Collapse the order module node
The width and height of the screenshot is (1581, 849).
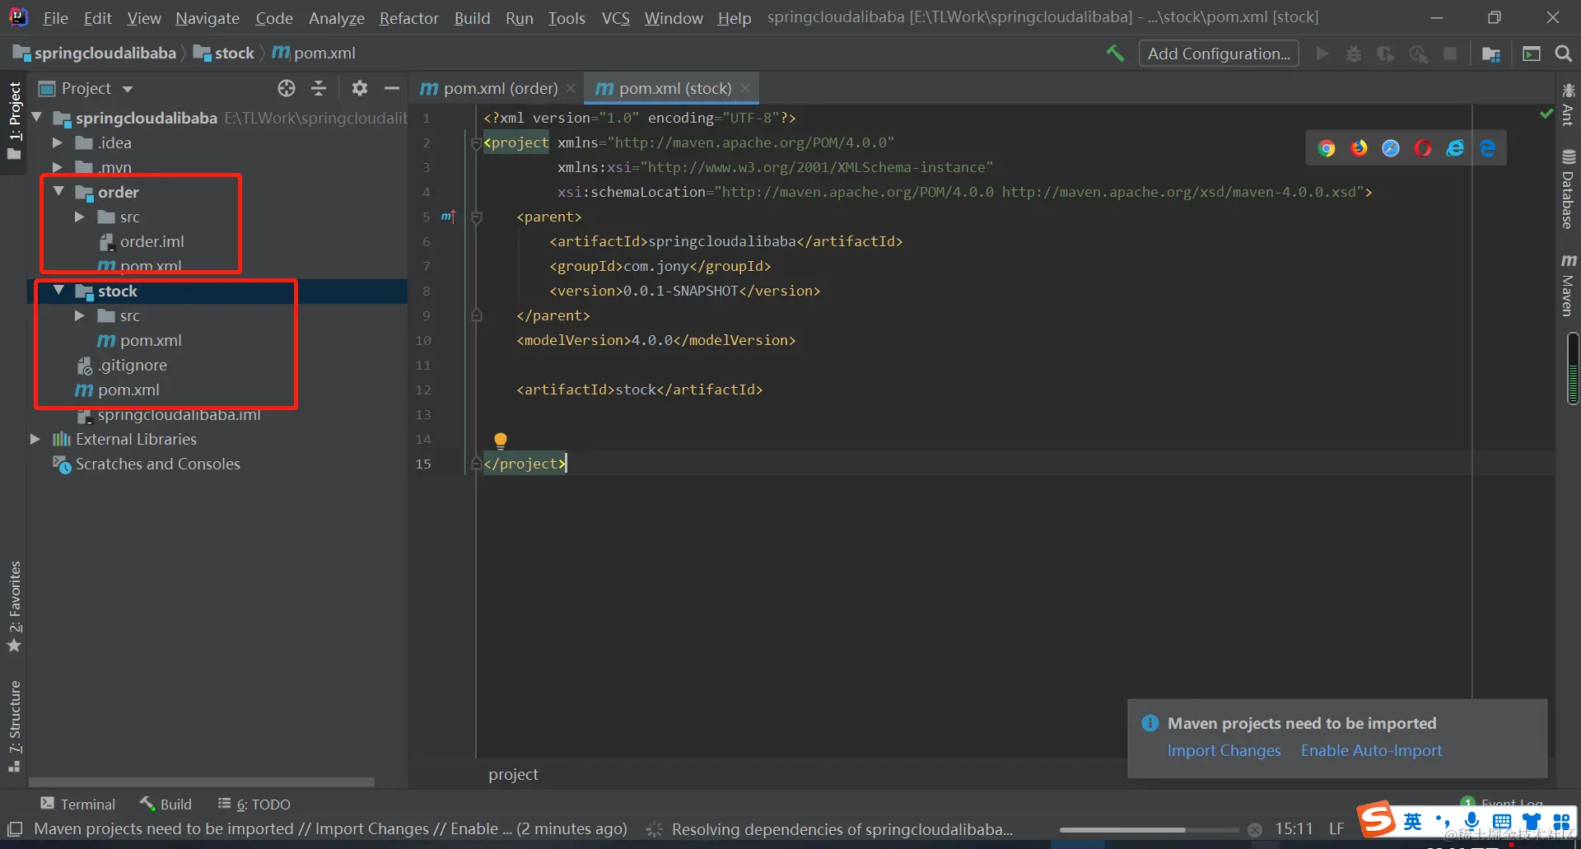pyautogui.click(x=58, y=191)
